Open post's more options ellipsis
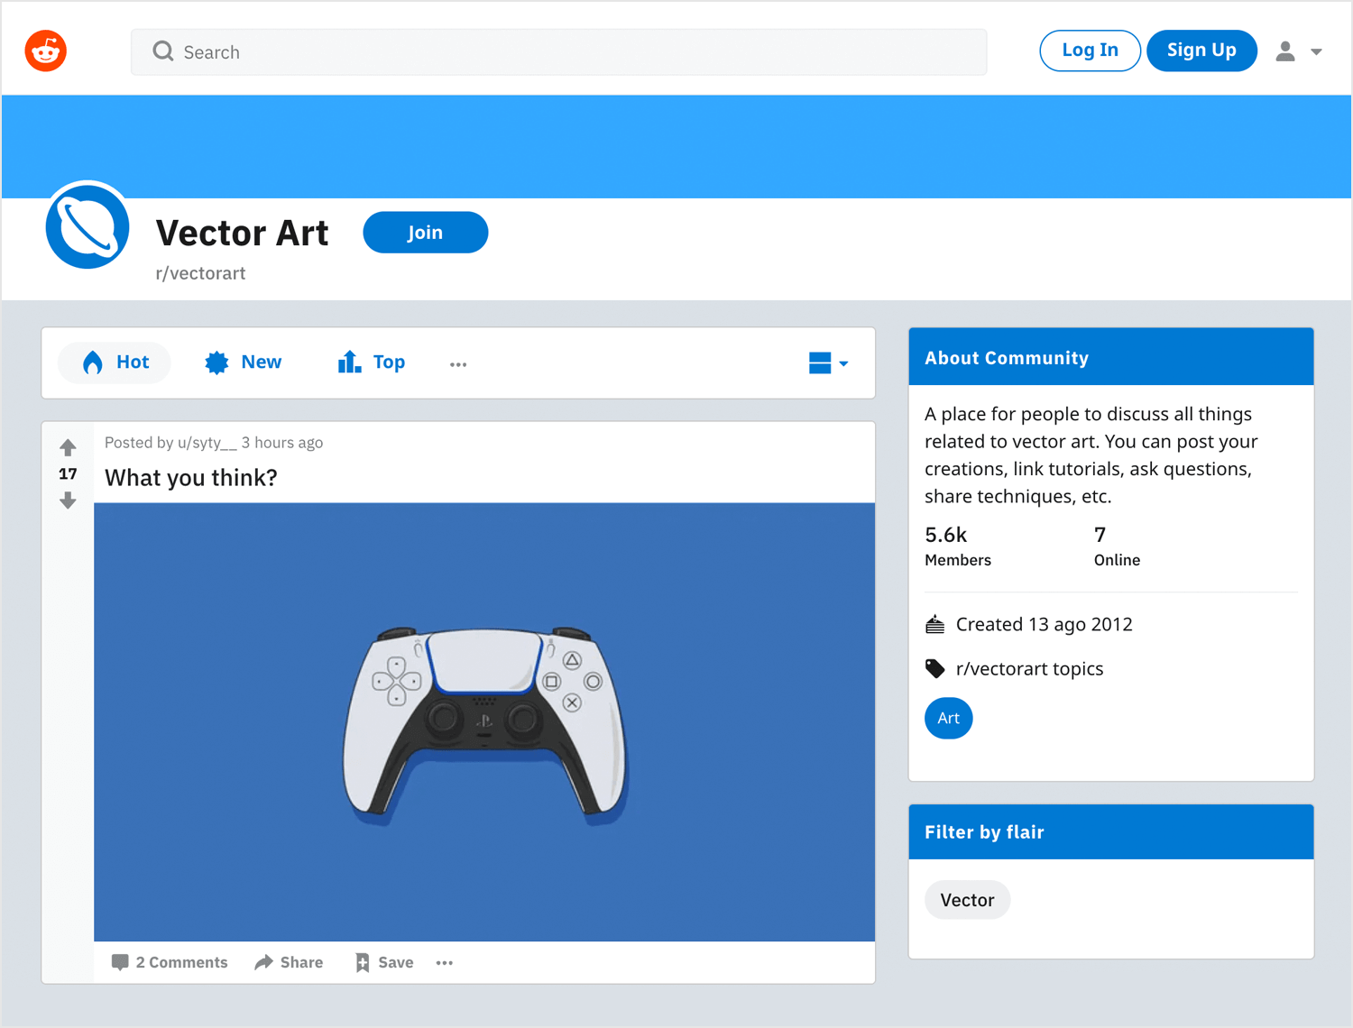The height and width of the screenshot is (1028, 1353). tap(444, 963)
